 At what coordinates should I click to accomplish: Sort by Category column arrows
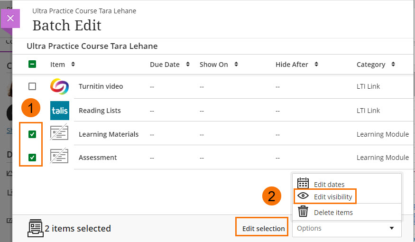point(393,65)
